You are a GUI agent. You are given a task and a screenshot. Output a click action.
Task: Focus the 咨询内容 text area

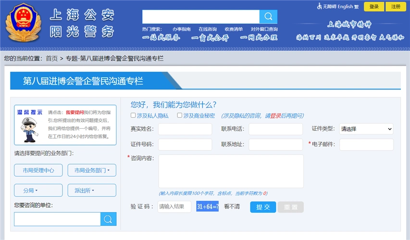click(x=231, y=171)
